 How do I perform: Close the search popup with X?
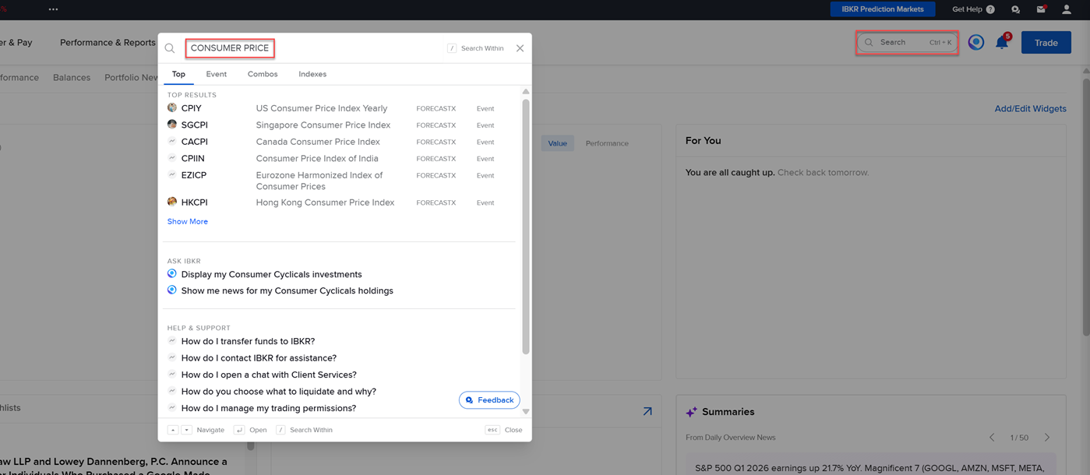[520, 48]
